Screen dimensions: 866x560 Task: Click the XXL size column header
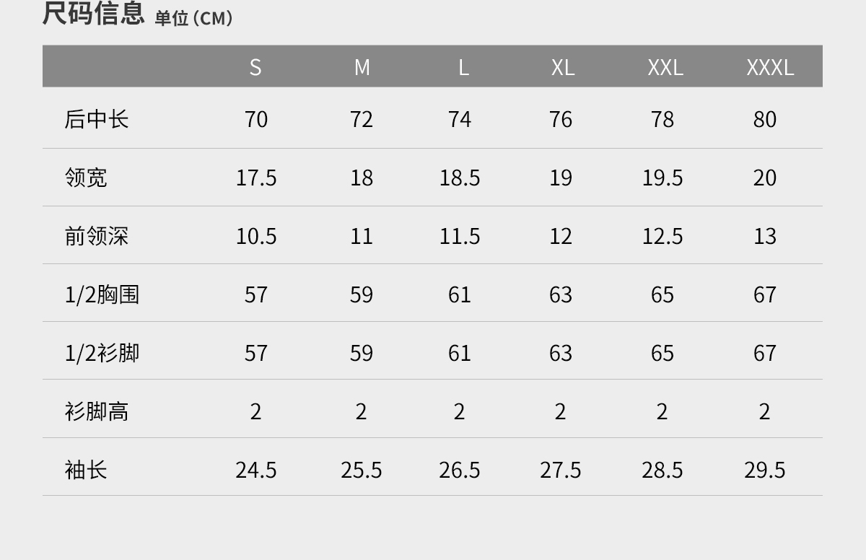[x=665, y=67]
